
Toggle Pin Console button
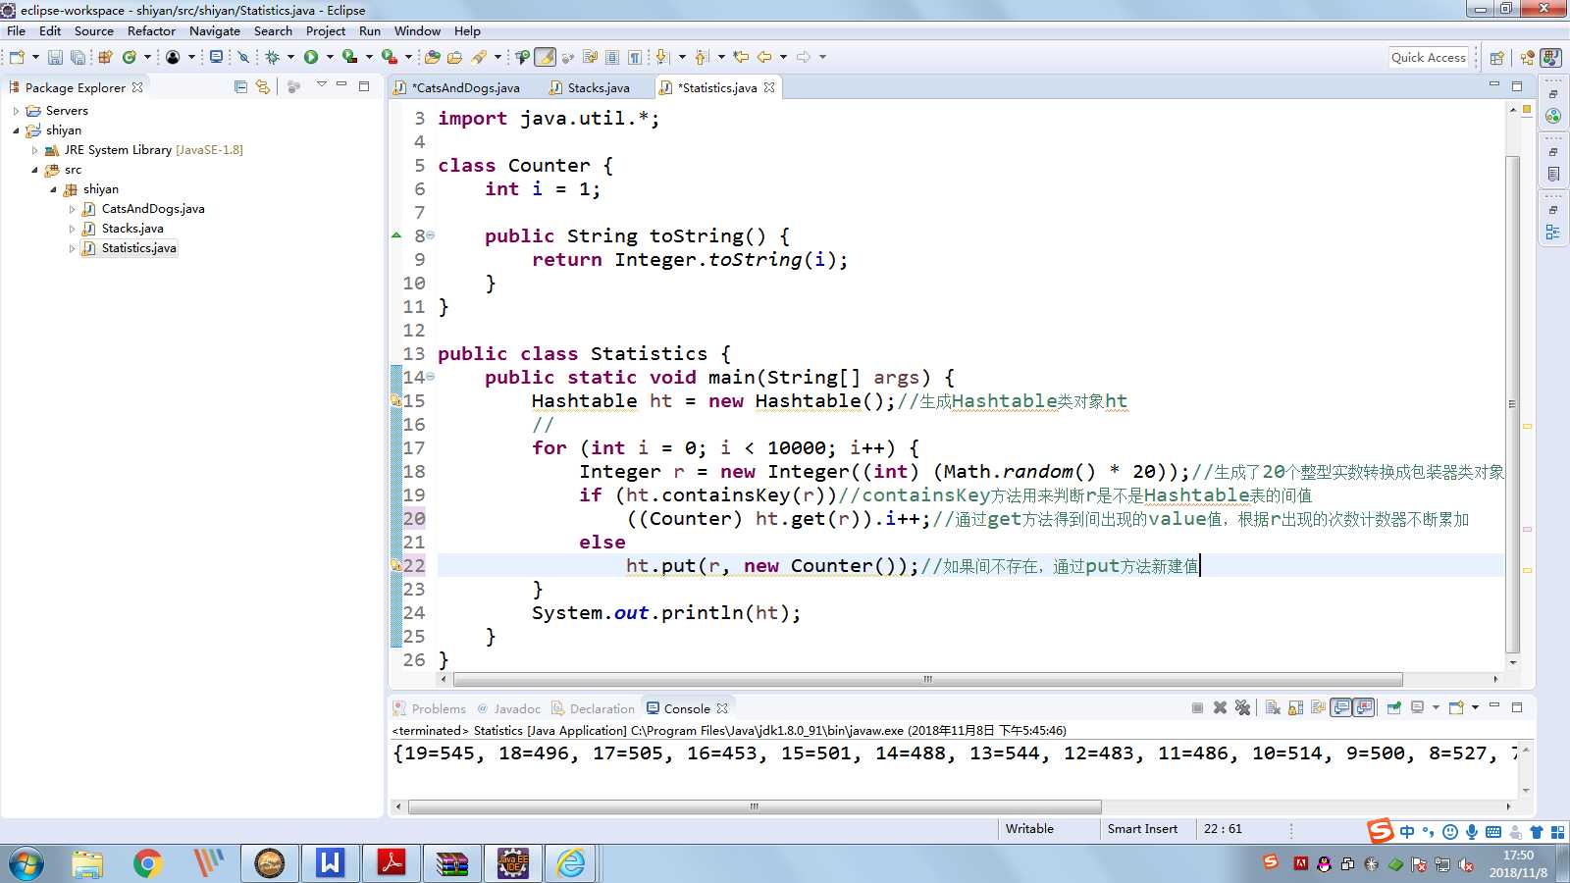pos(1393,707)
